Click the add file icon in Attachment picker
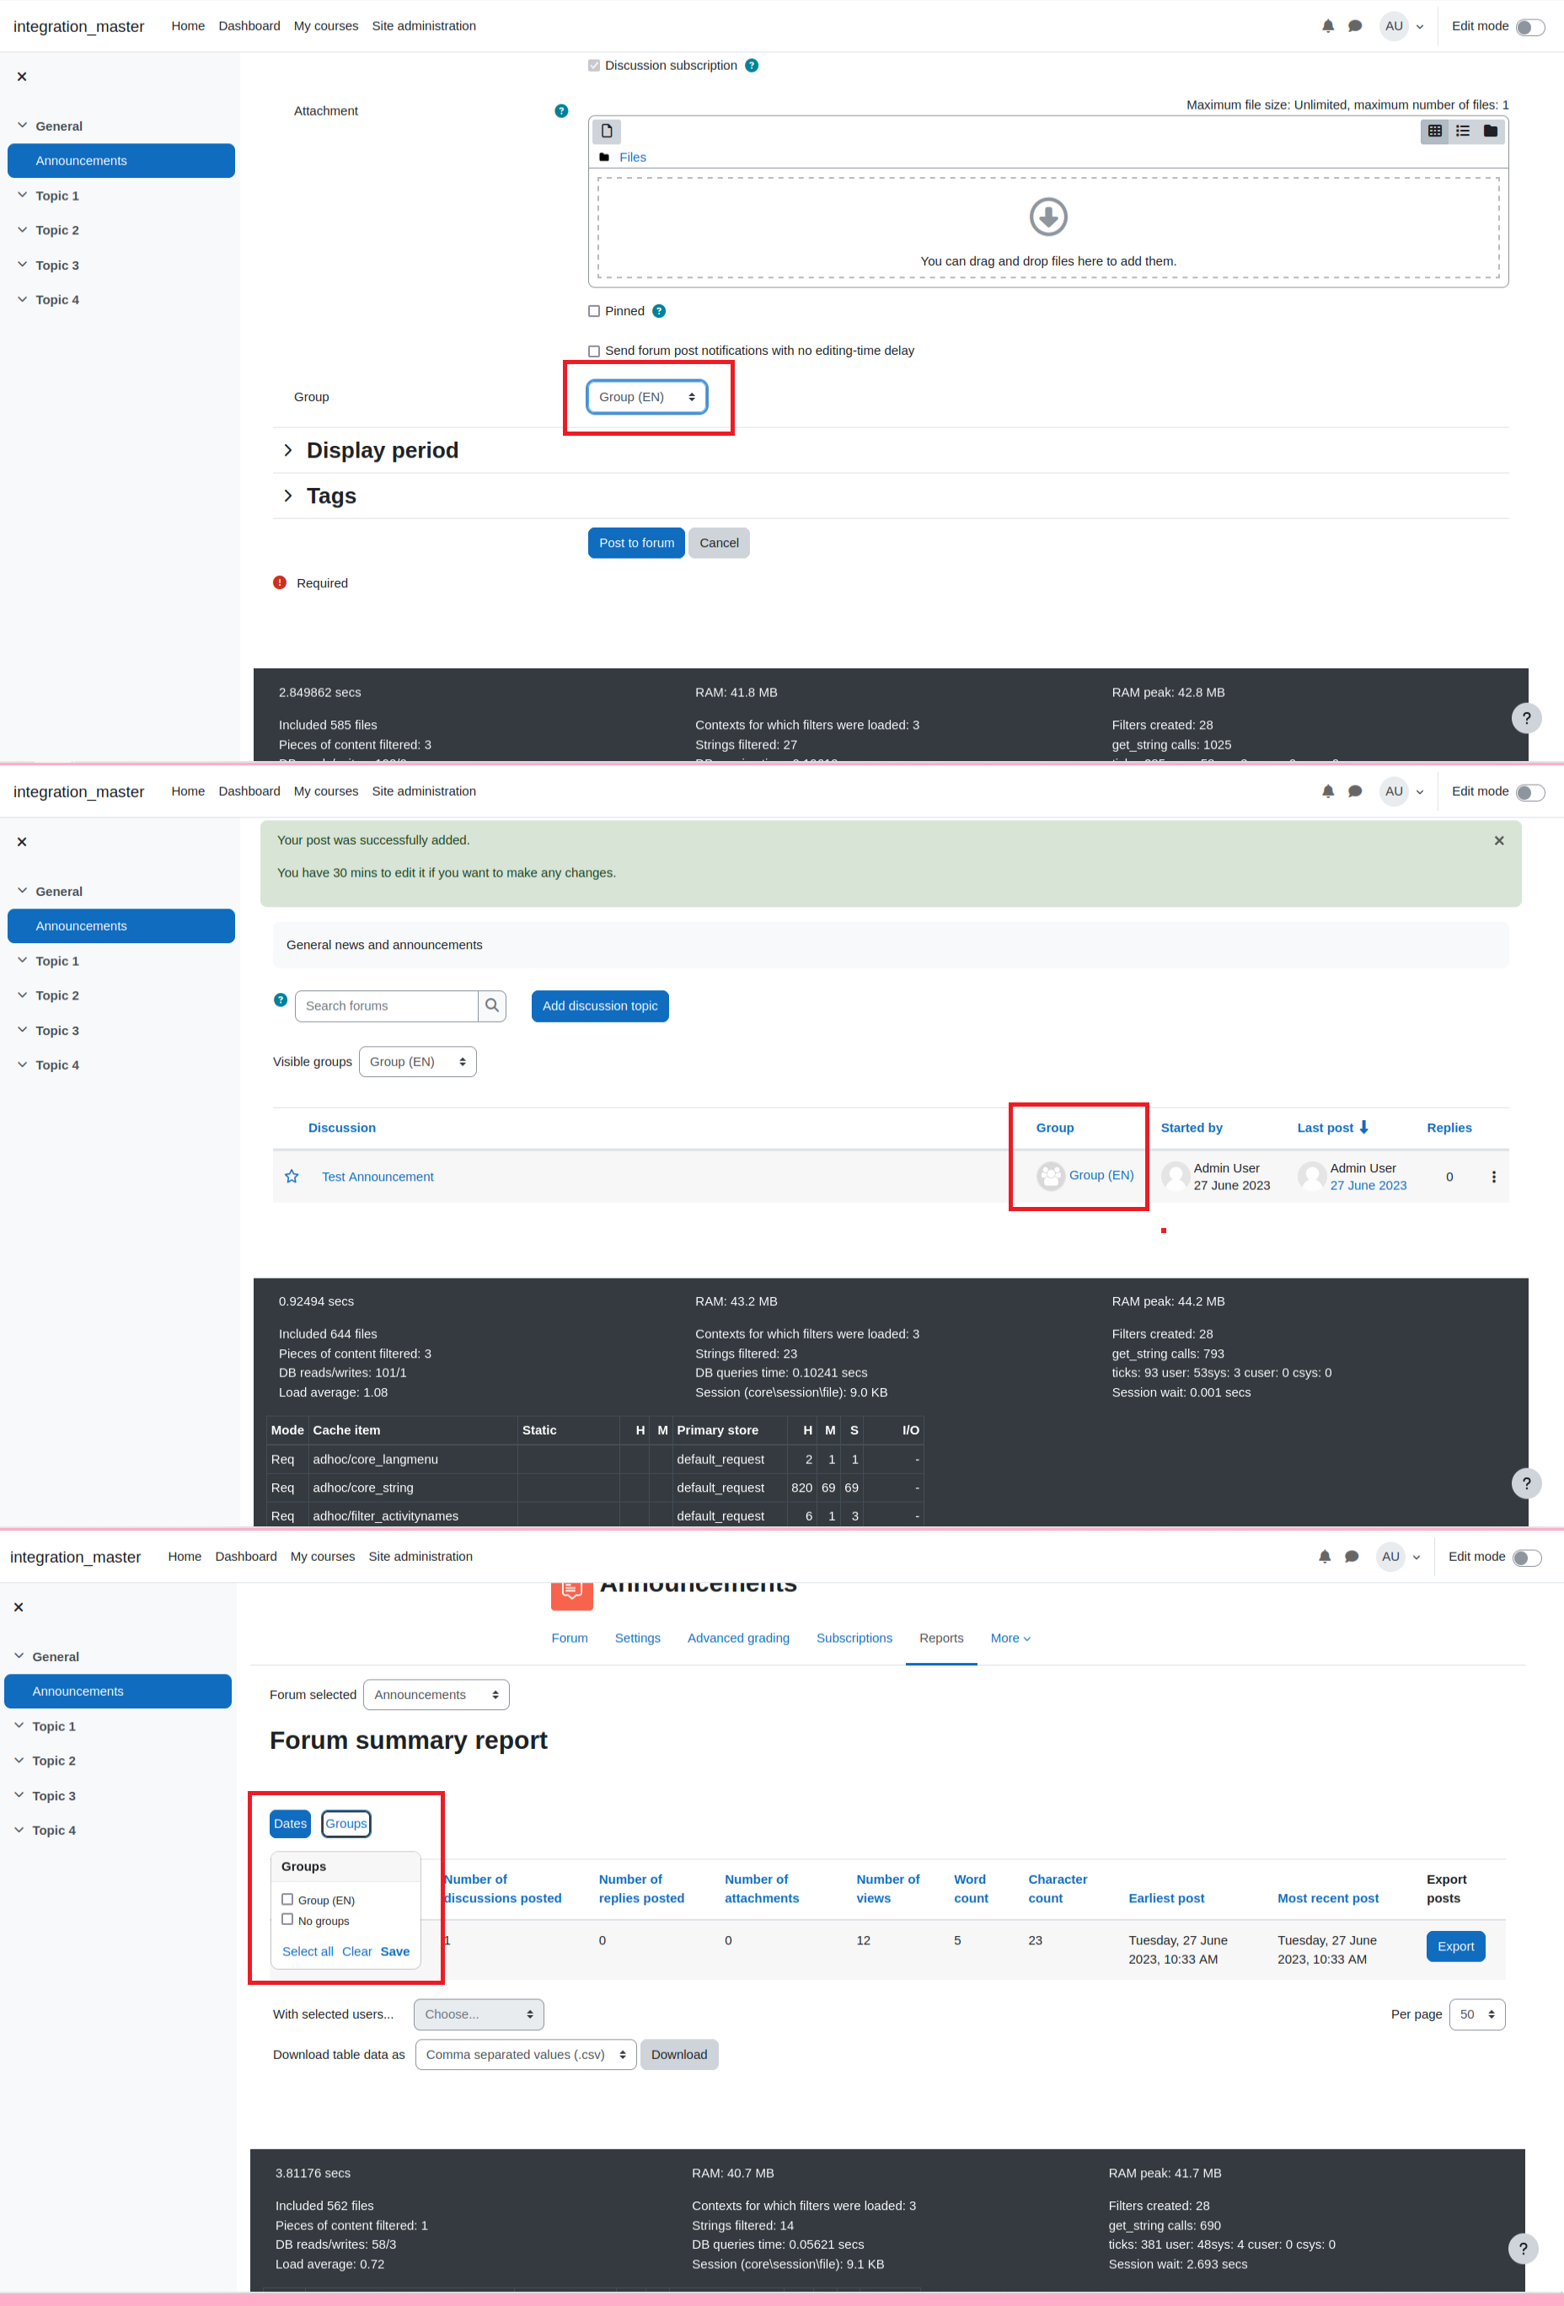 coord(607,131)
